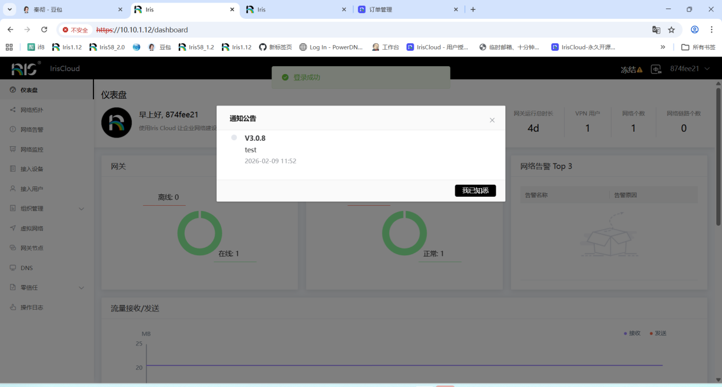This screenshot has width=722, height=387.
Task: Expand the 组织管理 sidebar submenu
Action: tap(81, 209)
